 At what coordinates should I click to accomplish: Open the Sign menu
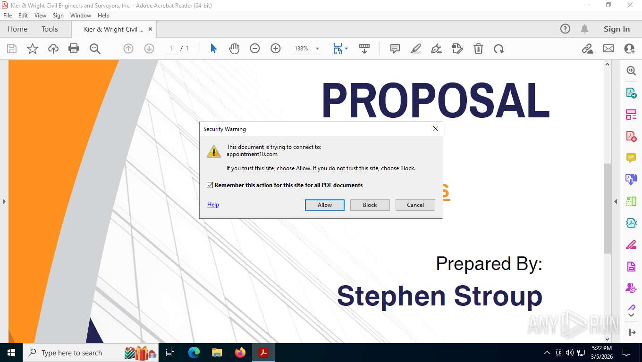[x=58, y=16]
